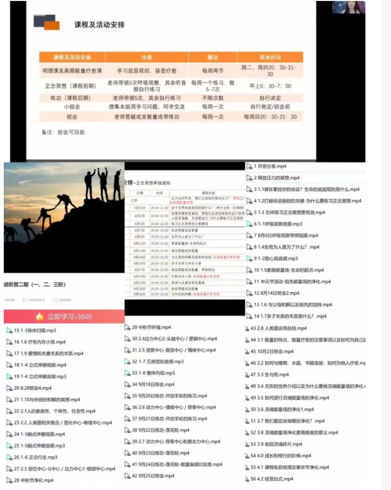Open 11 中元节活动-祖先能量场的净化.mp4
This screenshot has width=391, height=490.
292,282
